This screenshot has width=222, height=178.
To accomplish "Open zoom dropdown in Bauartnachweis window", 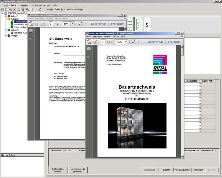I will [126, 42].
